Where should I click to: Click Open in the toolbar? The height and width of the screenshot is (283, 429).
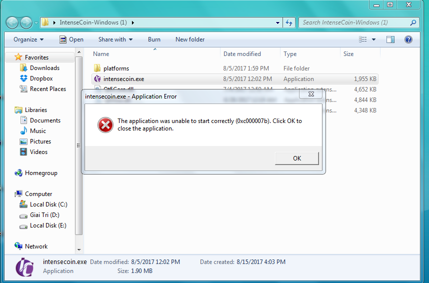point(71,39)
